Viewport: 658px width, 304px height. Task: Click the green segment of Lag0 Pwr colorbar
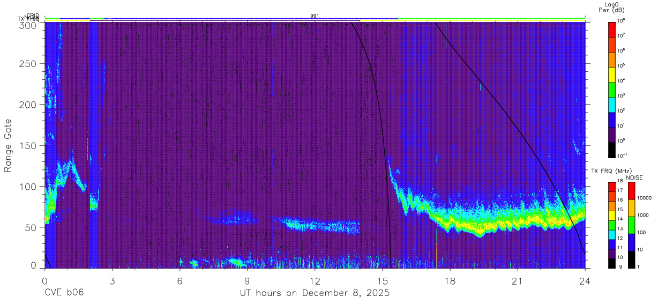pos(612,88)
